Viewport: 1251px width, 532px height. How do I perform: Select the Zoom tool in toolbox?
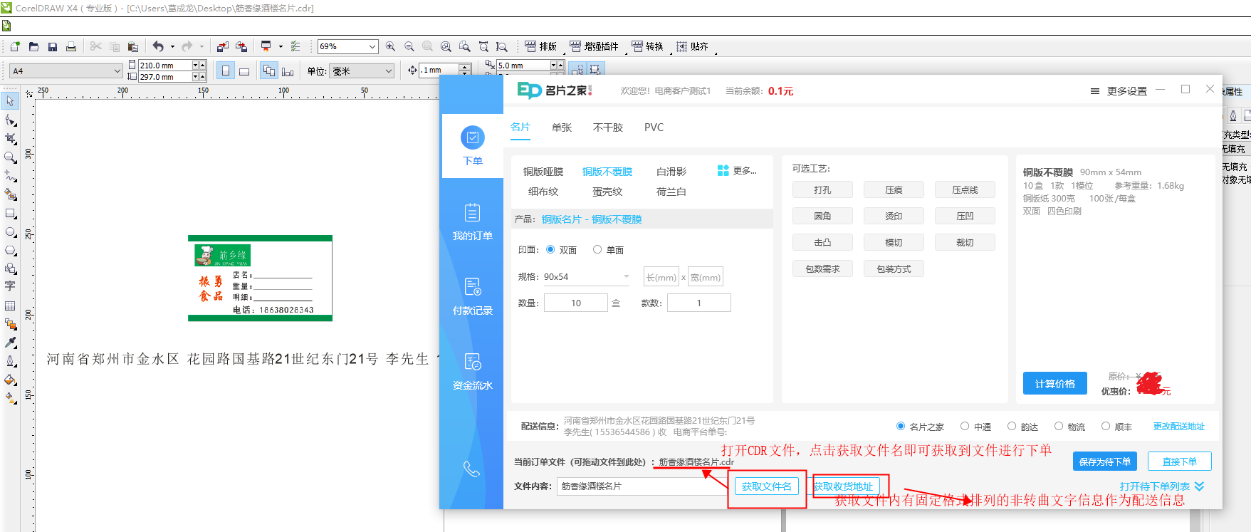pyautogui.click(x=10, y=157)
